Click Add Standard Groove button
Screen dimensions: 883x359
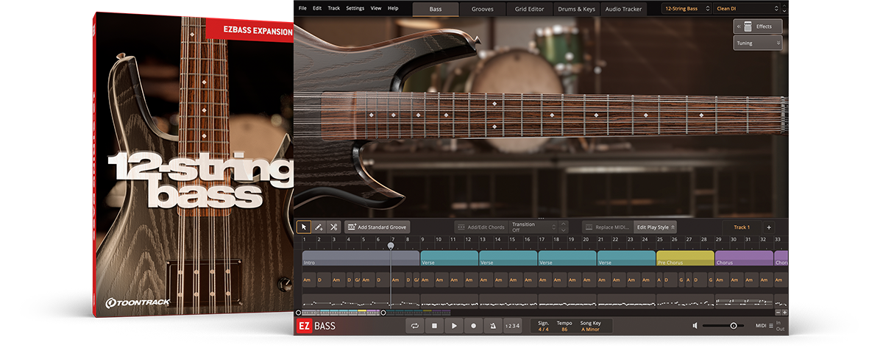(377, 227)
